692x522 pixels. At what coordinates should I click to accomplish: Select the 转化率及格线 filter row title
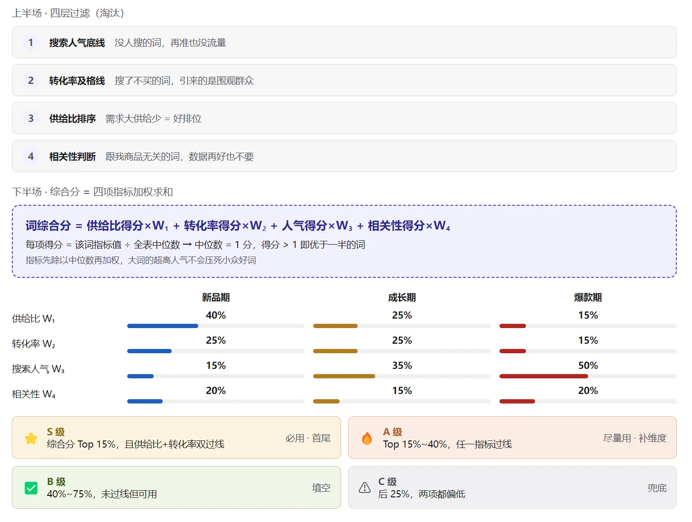coord(77,81)
